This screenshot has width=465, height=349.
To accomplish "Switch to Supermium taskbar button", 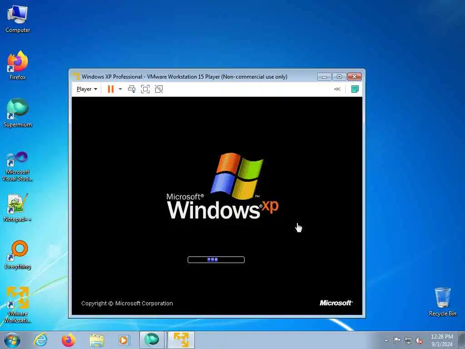I will point(152,340).
